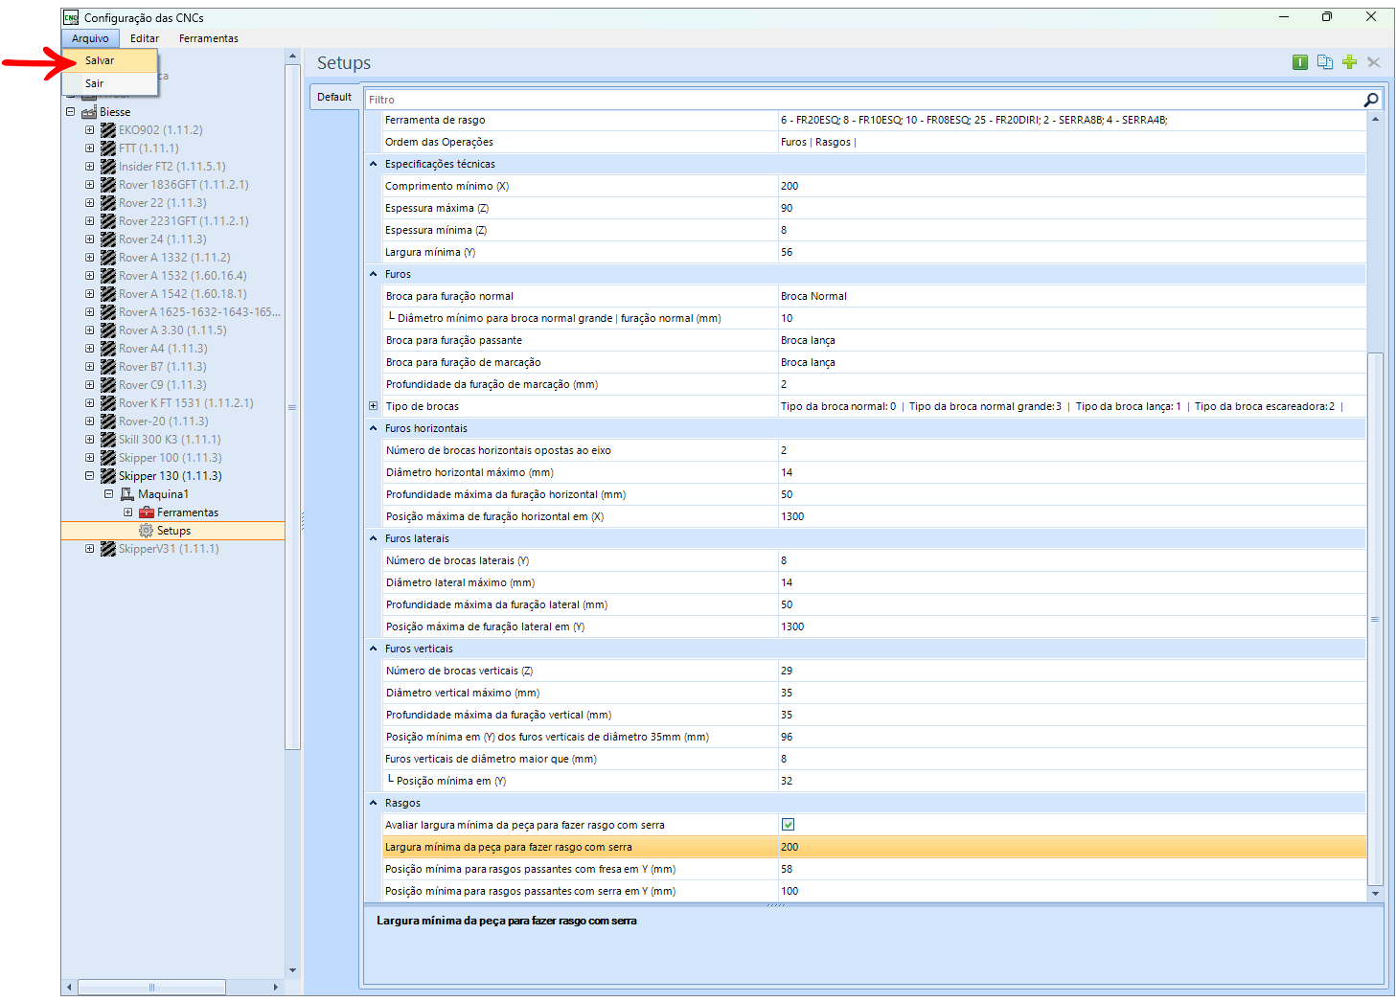This screenshot has width=1396, height=1002.
Task: Click the Biesse factory icon in the tree
Action: pos(89,112)
